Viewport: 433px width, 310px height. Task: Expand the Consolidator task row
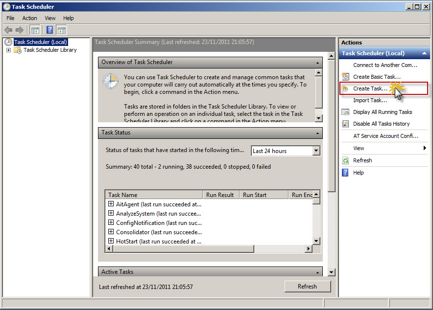pyautogui.click(x=111, y=231)
